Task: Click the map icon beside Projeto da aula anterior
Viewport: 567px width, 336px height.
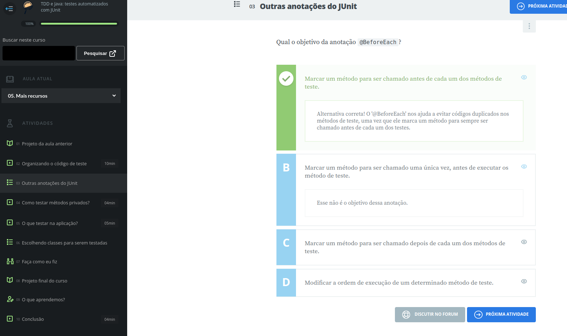Action: coord(10,143)
